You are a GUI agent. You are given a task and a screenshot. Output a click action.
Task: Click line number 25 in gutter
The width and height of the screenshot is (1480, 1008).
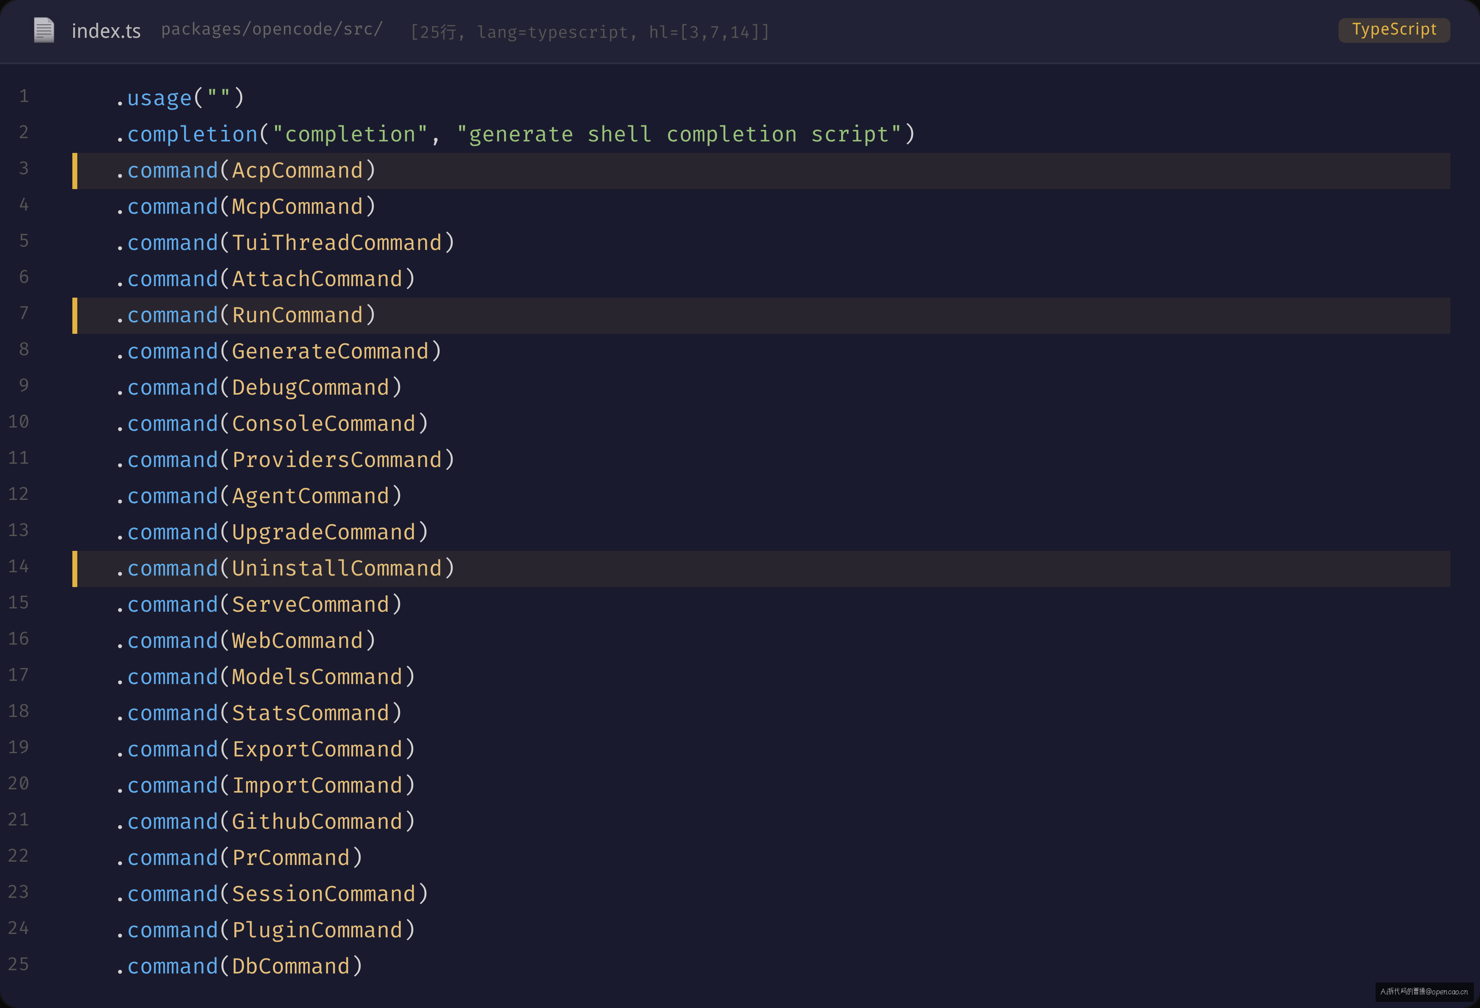[x=18, y=965]
